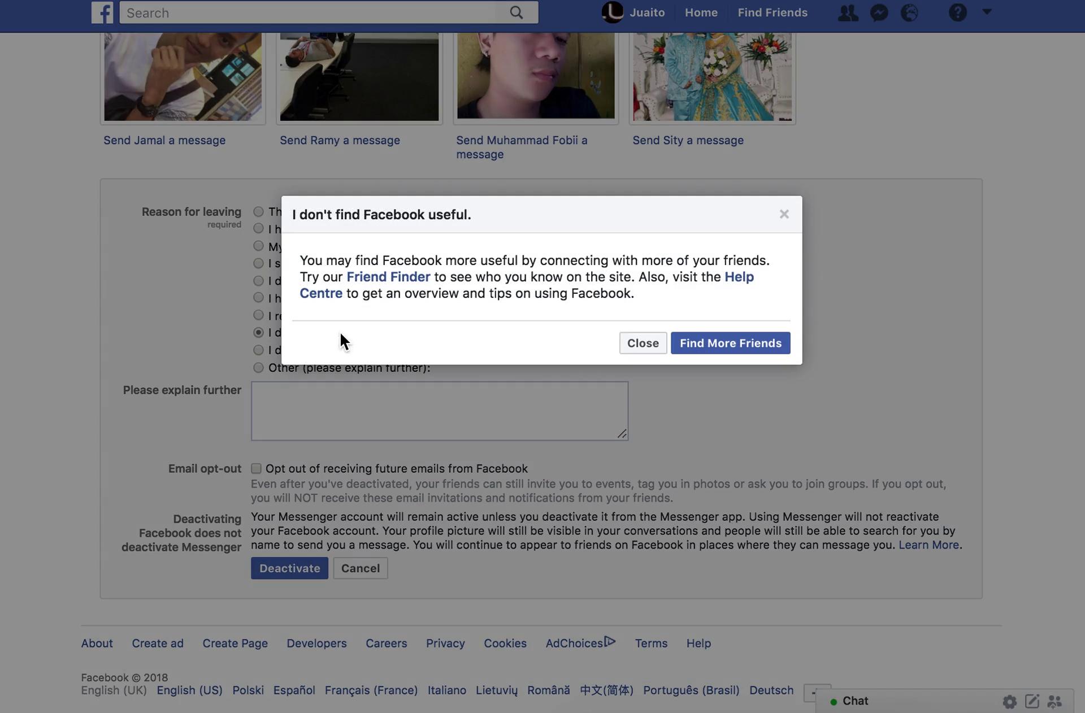Click the Facebook logo icon

102,12
